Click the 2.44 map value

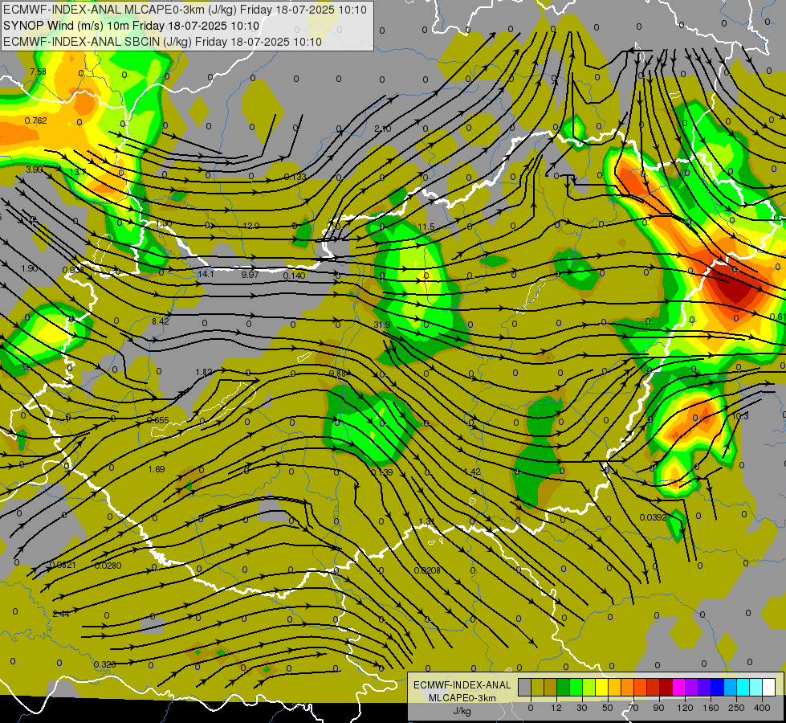(x=61, y=614)
